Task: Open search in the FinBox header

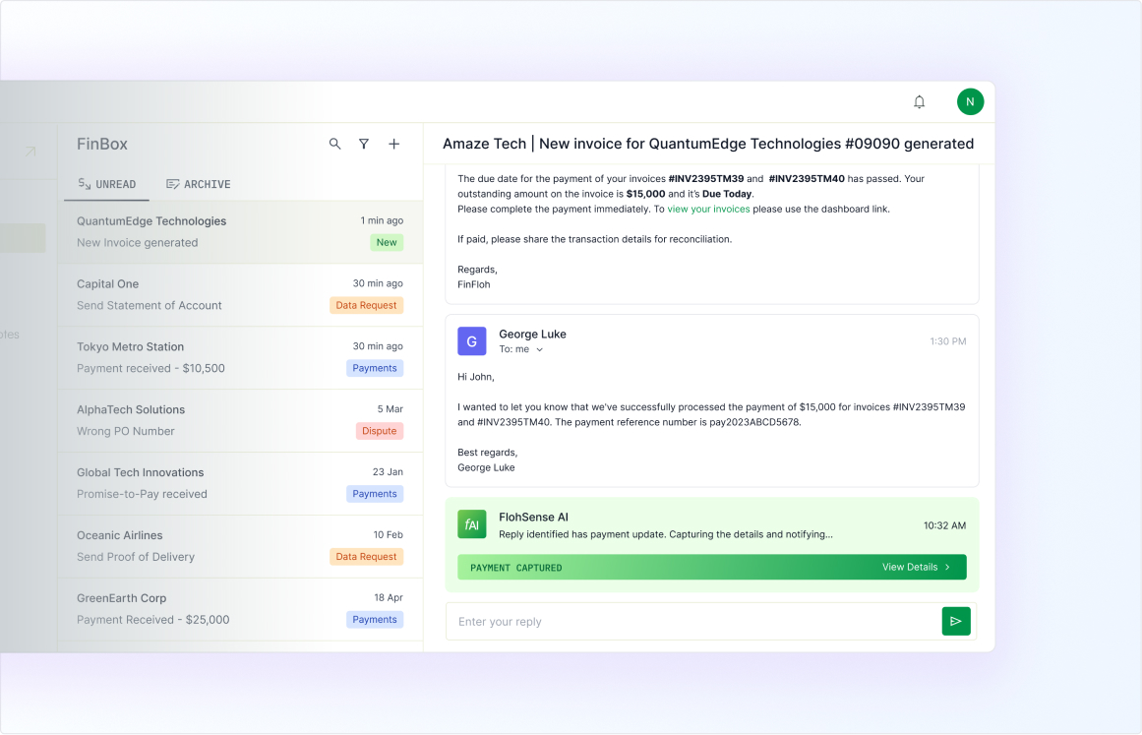Action: (x=334, y=145)
